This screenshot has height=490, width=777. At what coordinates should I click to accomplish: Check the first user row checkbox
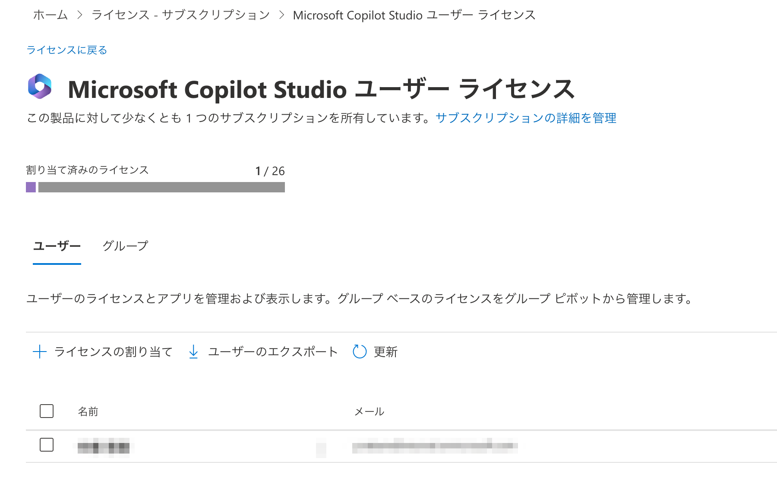point(47,445)
